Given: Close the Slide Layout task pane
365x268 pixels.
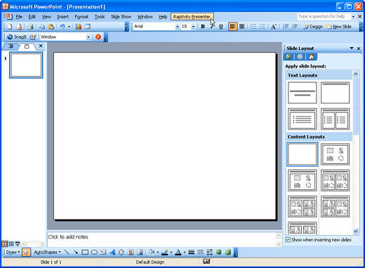Looking at the screenshot, I should 359,49.
